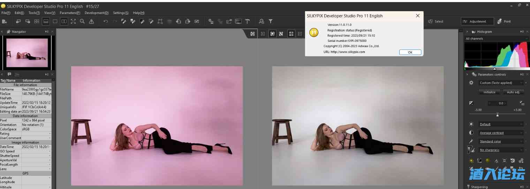
Task: Click the exposure bias slider handle
Action: (x=497, y=115)
